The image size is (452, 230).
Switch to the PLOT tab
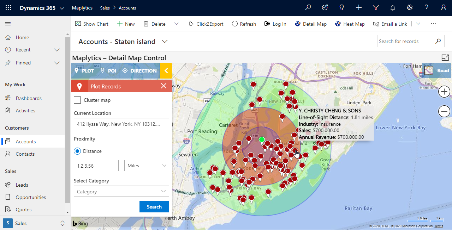[x=84, y=71]
